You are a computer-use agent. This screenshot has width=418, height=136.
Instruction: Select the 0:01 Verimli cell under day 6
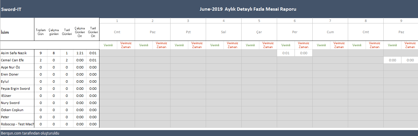click(286, 53)
